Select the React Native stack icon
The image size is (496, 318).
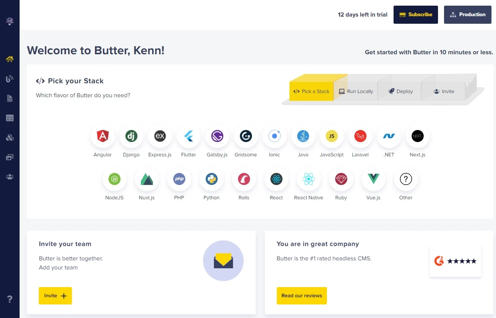[x=309, y=179]
